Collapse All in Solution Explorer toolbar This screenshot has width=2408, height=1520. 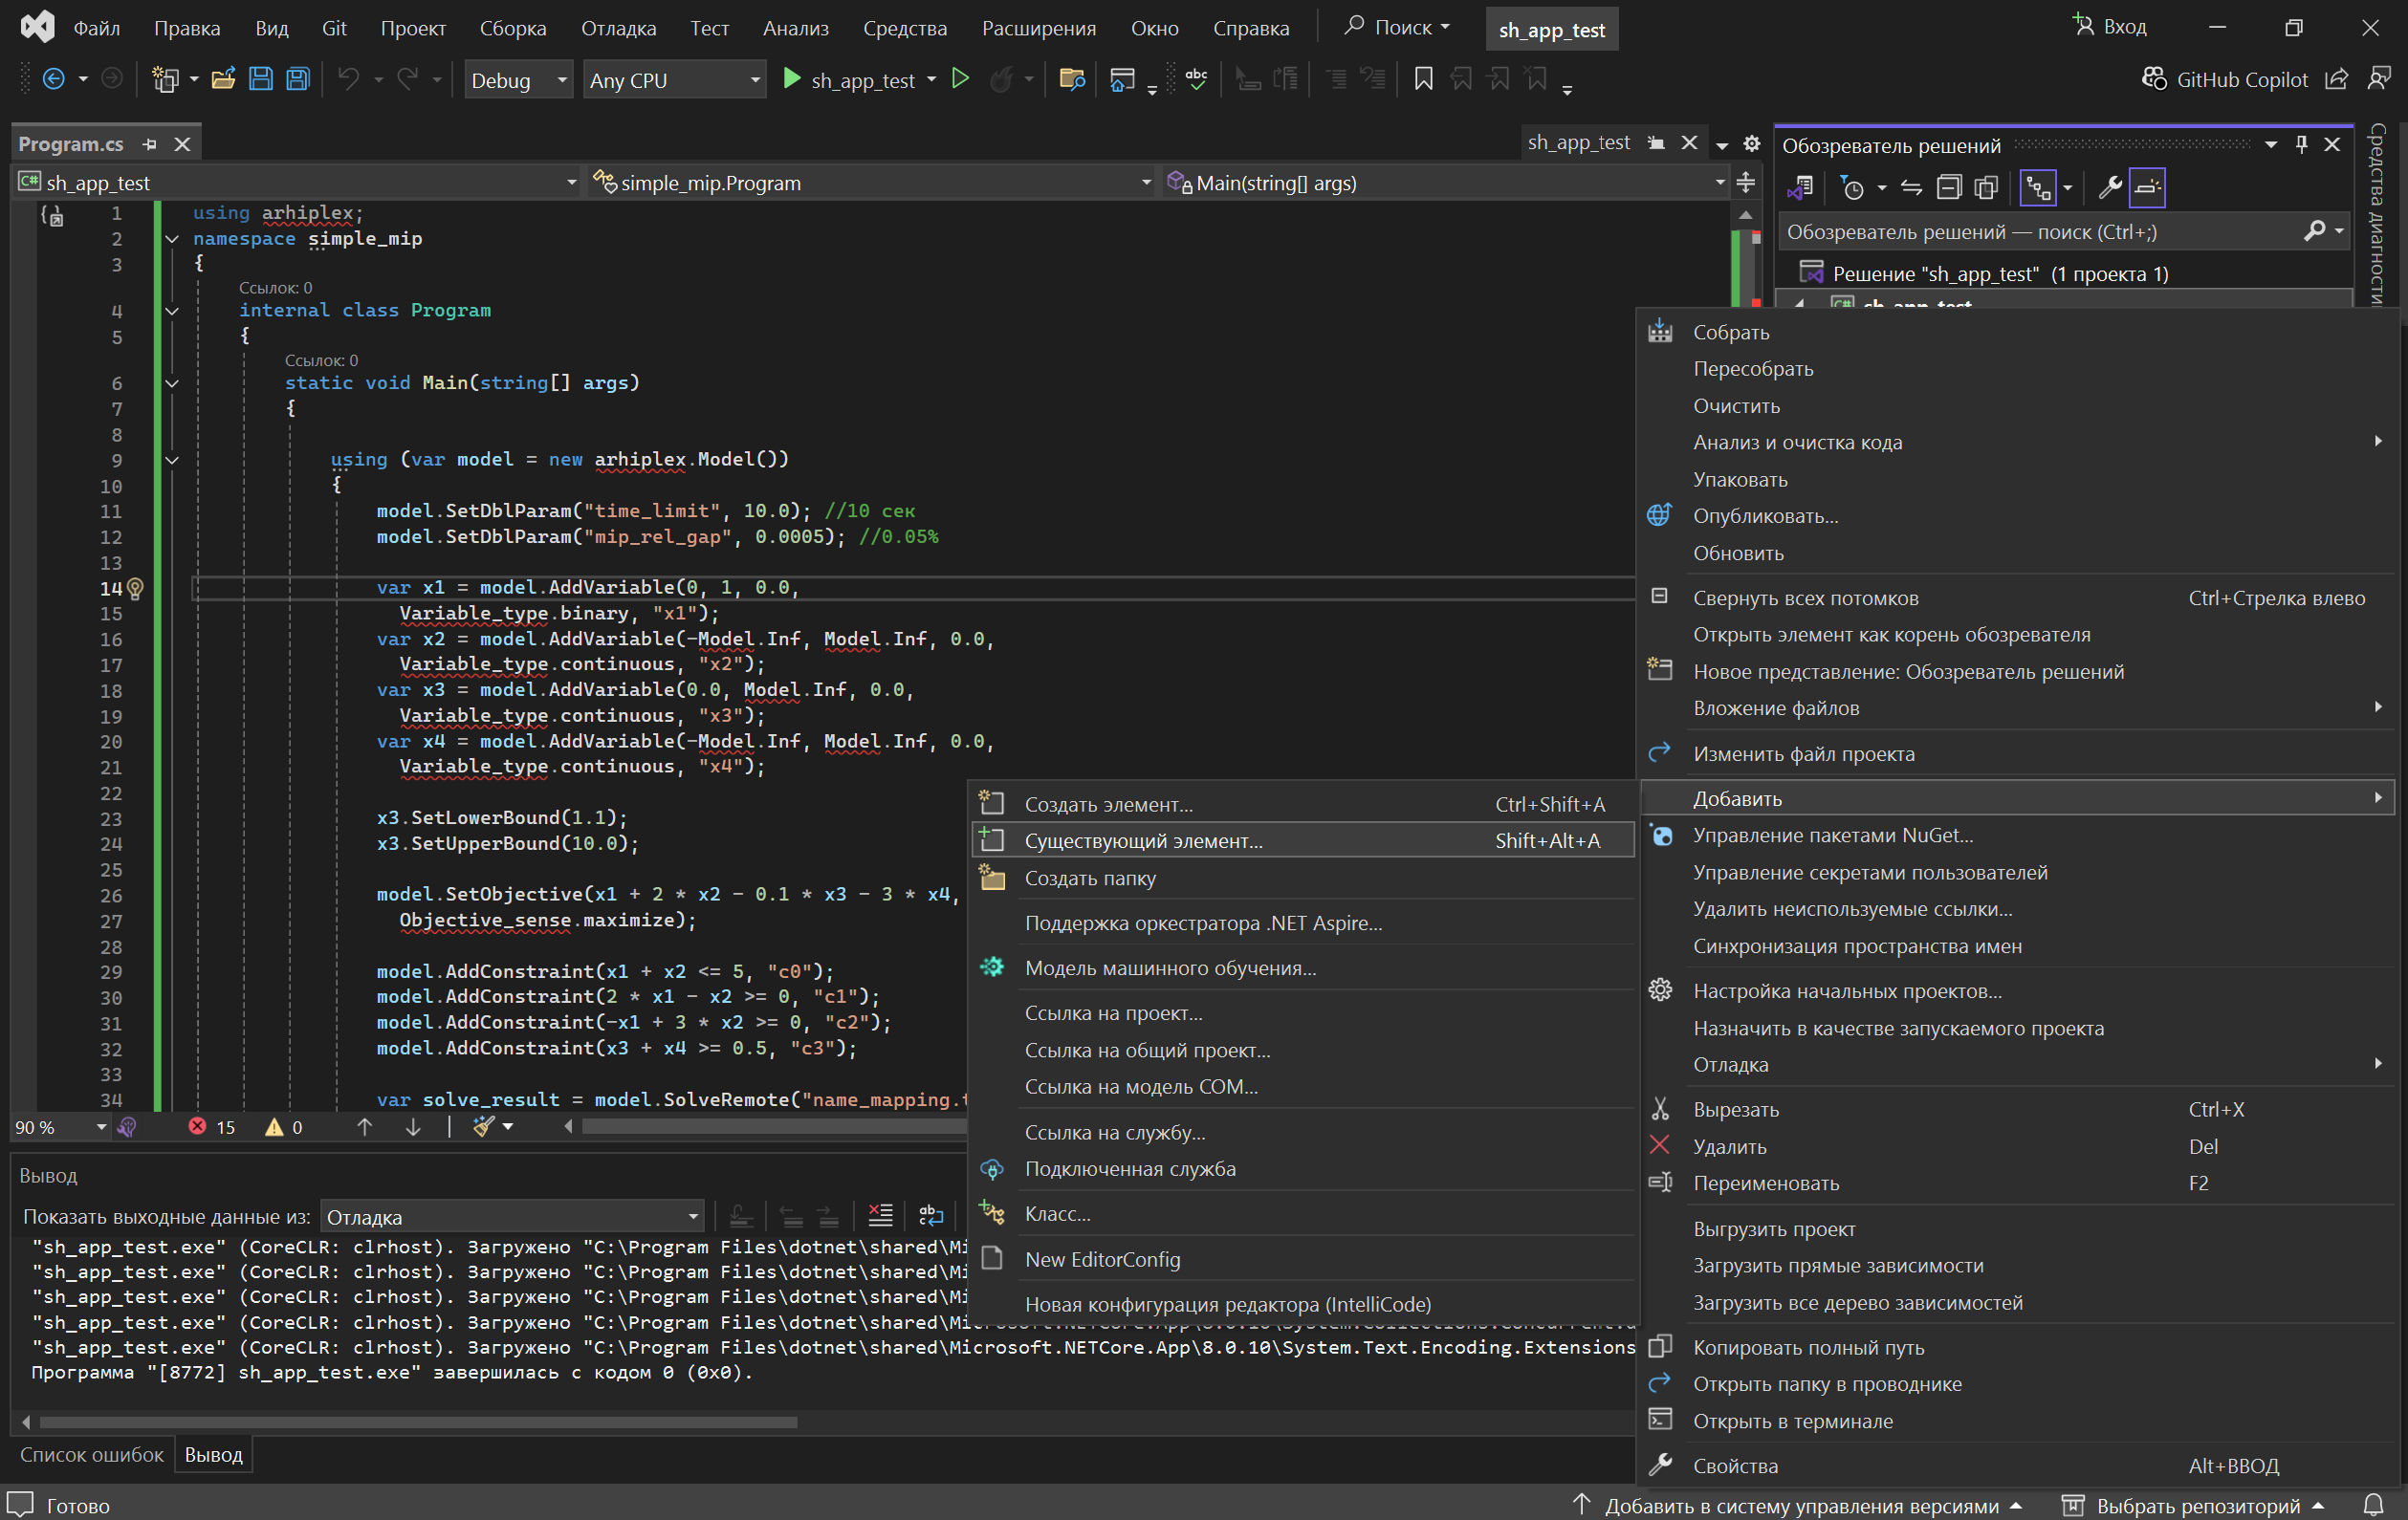point(1949,188)
